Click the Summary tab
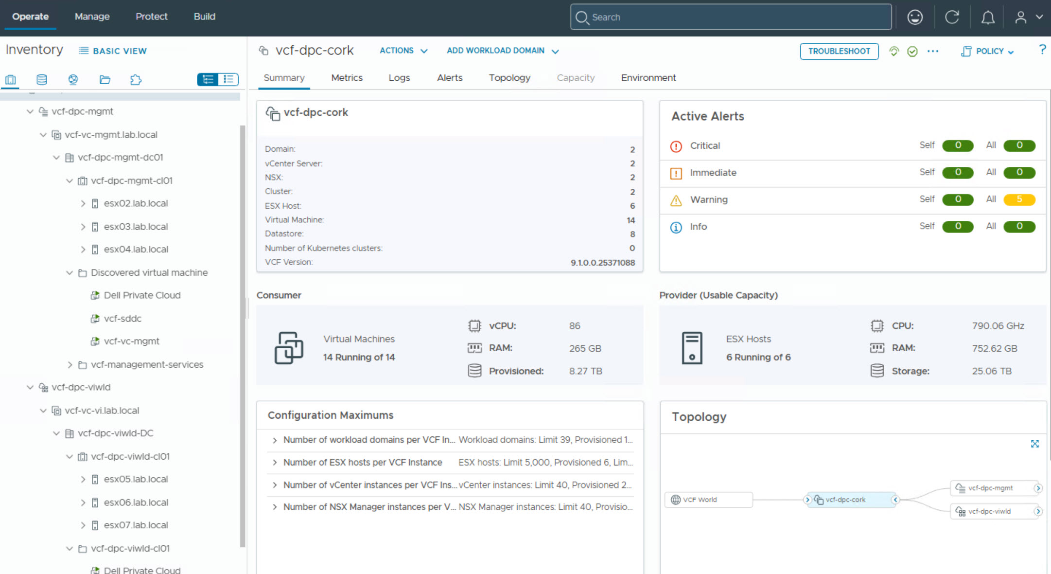This screenshot has width=1051, height=574. 284,78
